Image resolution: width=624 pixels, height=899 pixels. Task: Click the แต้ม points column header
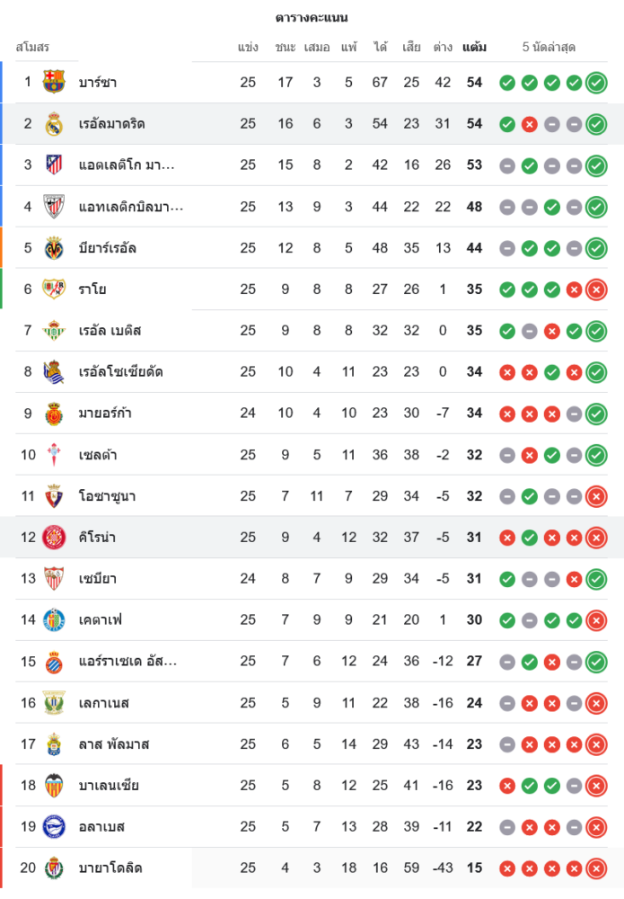click(x=474, y=47)
